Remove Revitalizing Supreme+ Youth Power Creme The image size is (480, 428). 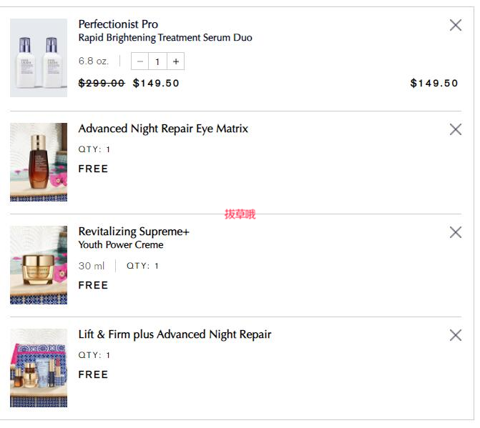(455, 232)
